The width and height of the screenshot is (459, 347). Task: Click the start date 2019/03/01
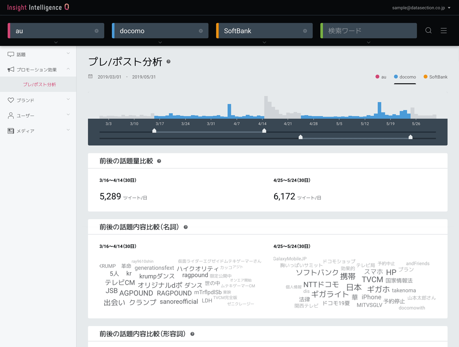pyautogui.click(x=109, y=77)
